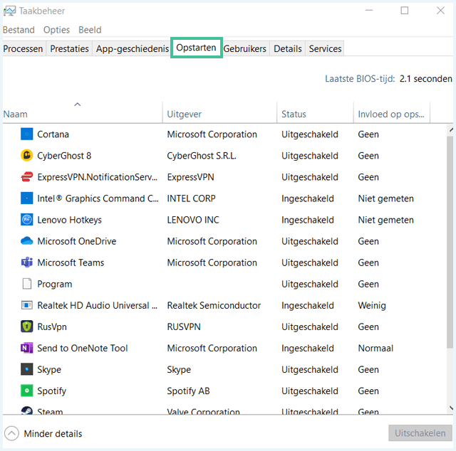Click the Taakbeheer title bar icon
This screenshot has width=456, height=451.
tap(9, 11)
